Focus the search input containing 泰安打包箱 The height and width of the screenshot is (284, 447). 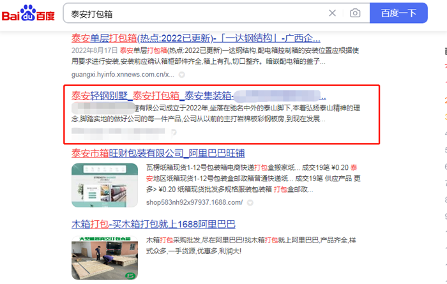tap(197, 13)
